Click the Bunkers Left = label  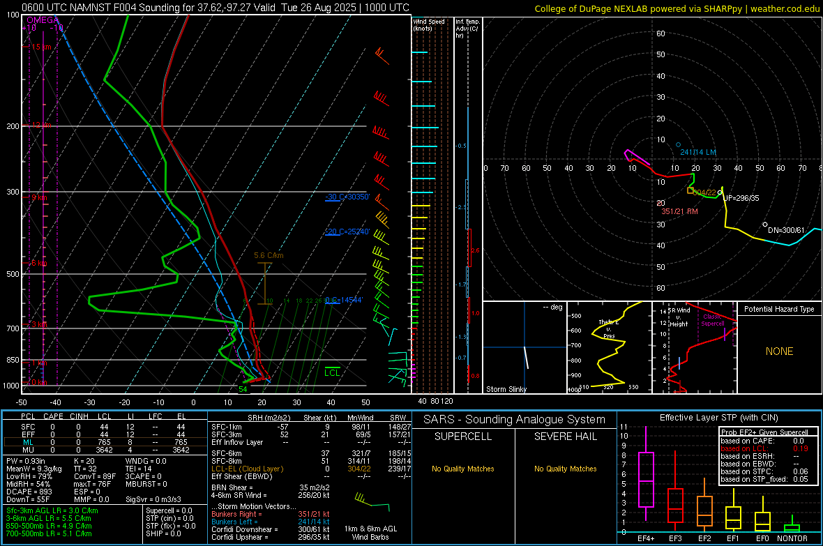[234, 522]
